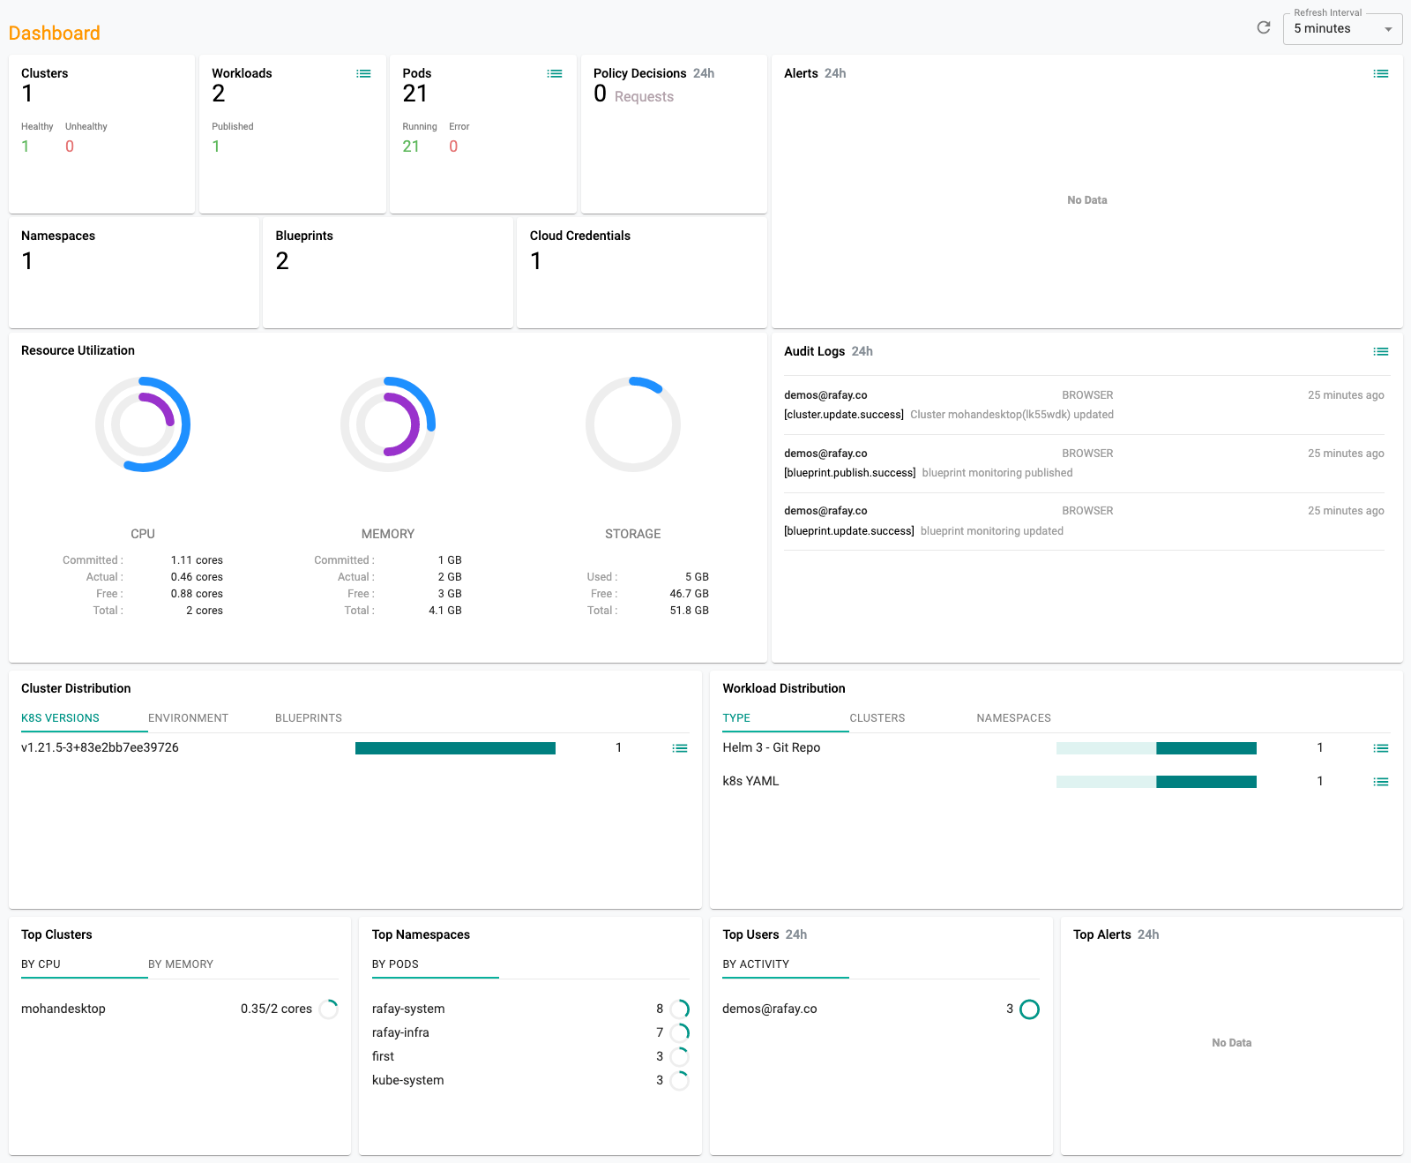This screenshot has width=1411, height=1163.
Task: Click kube-system in Top Namespaces
Action: click(408, 1080)
